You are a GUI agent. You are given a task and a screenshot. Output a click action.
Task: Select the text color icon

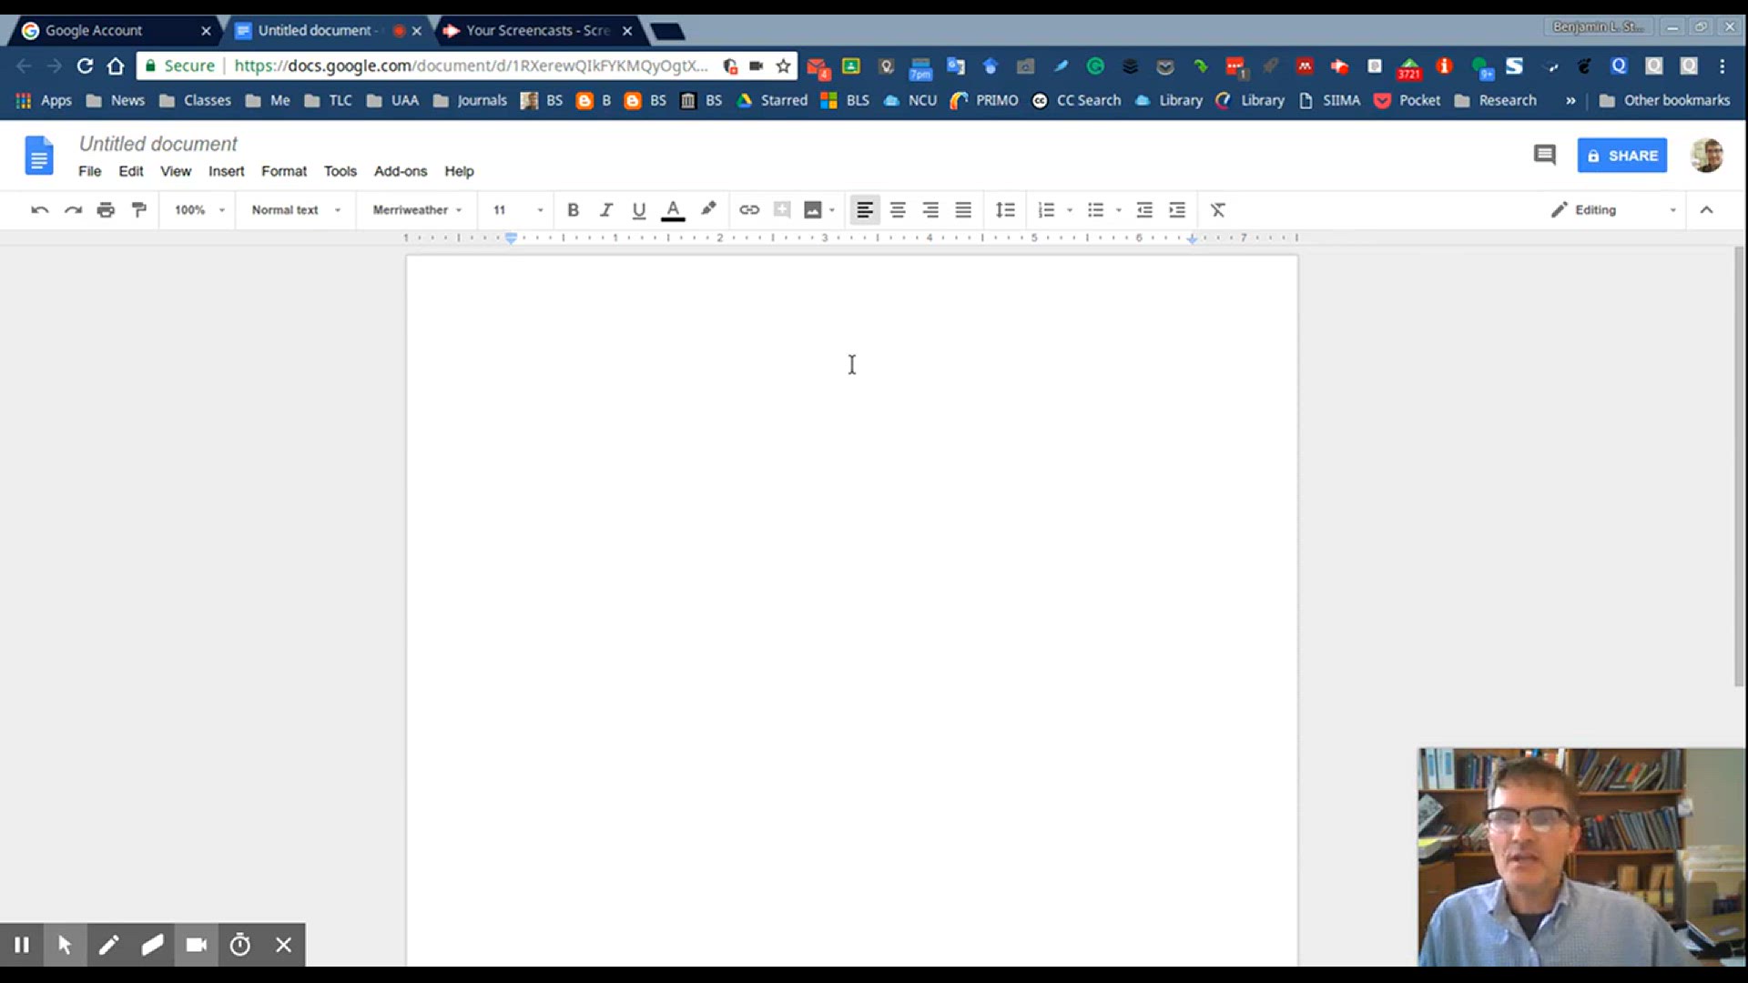(672, 211)
